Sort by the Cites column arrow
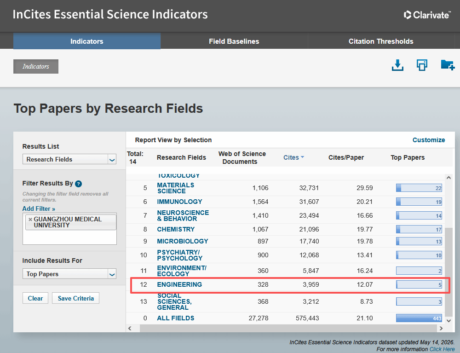The width and height of the screenshot is (460, 353). pos(303,157)
